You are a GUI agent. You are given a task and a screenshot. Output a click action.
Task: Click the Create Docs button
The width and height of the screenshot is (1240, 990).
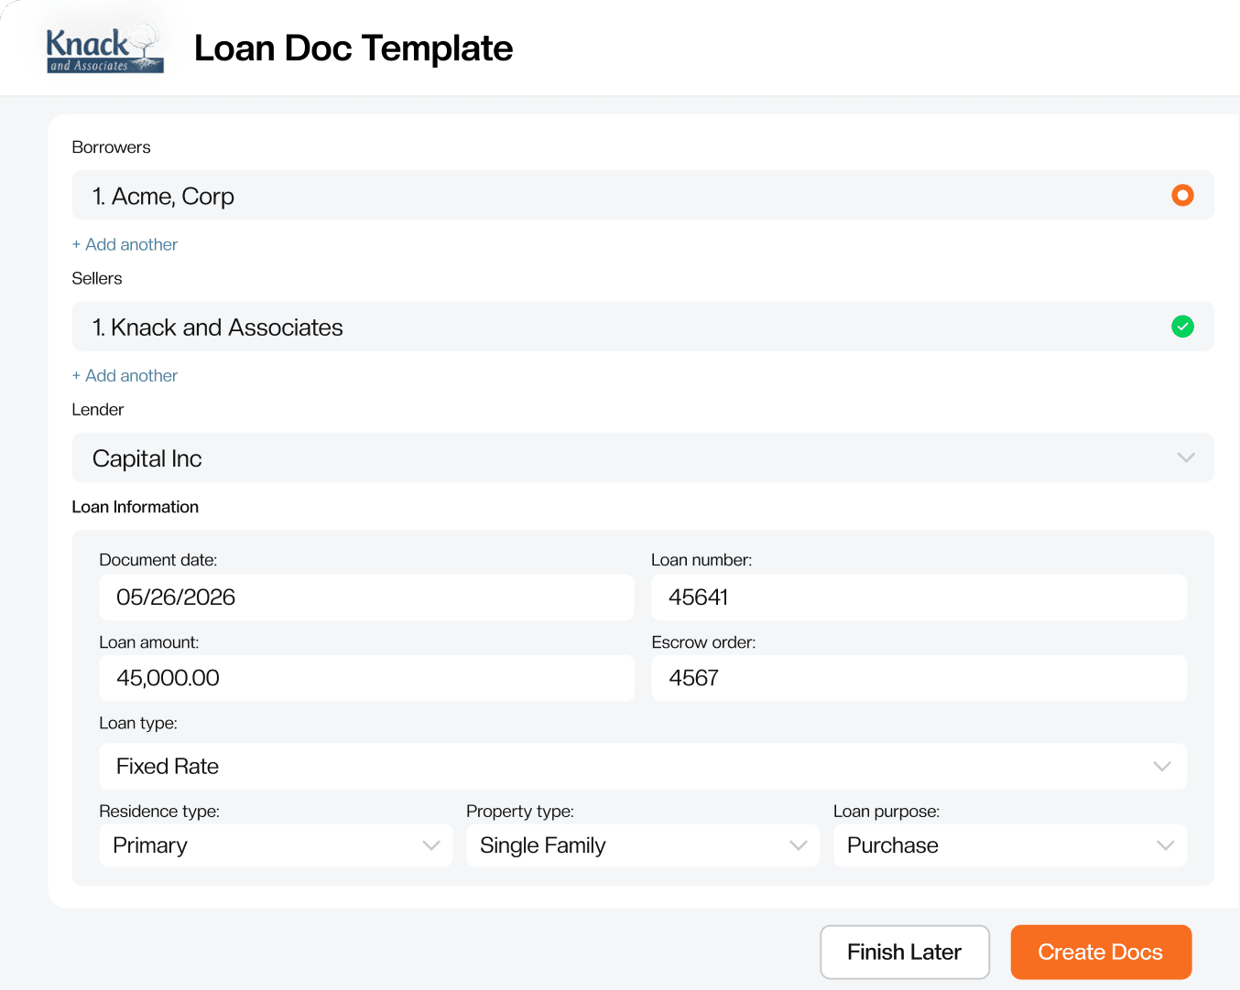pyautogui.click(x=1101, y=952)
